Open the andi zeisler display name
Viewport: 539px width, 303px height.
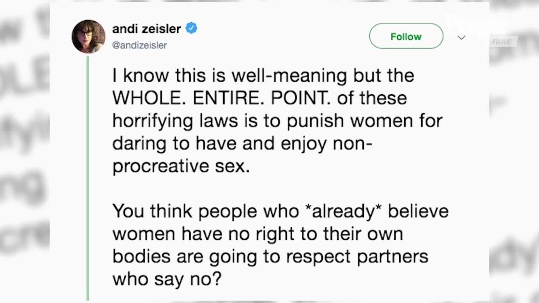[x=147, y=29]
